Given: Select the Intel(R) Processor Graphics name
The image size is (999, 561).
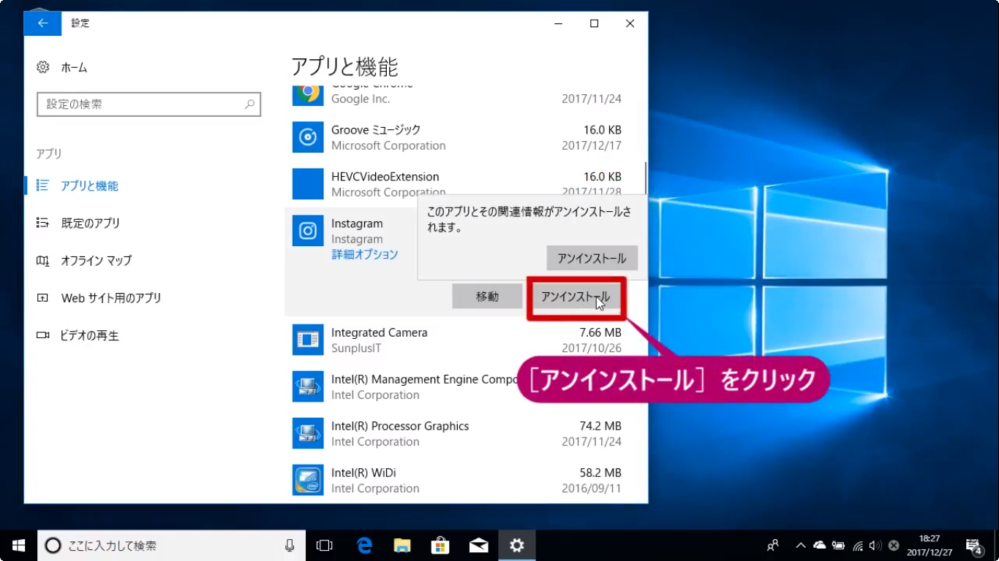Looking at the screenshot, I should (x=400, y=426).
